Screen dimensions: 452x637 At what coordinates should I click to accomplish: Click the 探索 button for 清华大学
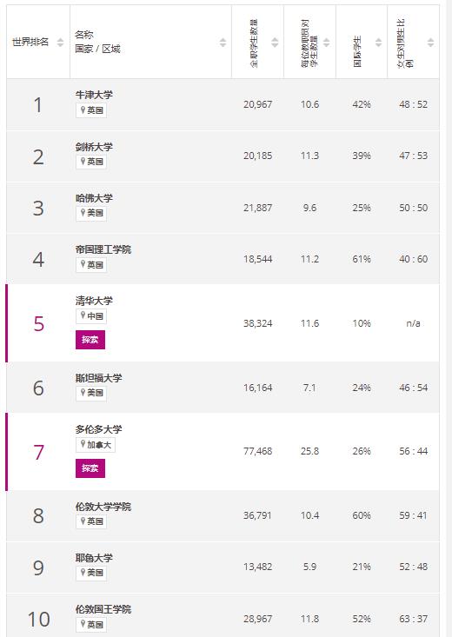90,340
